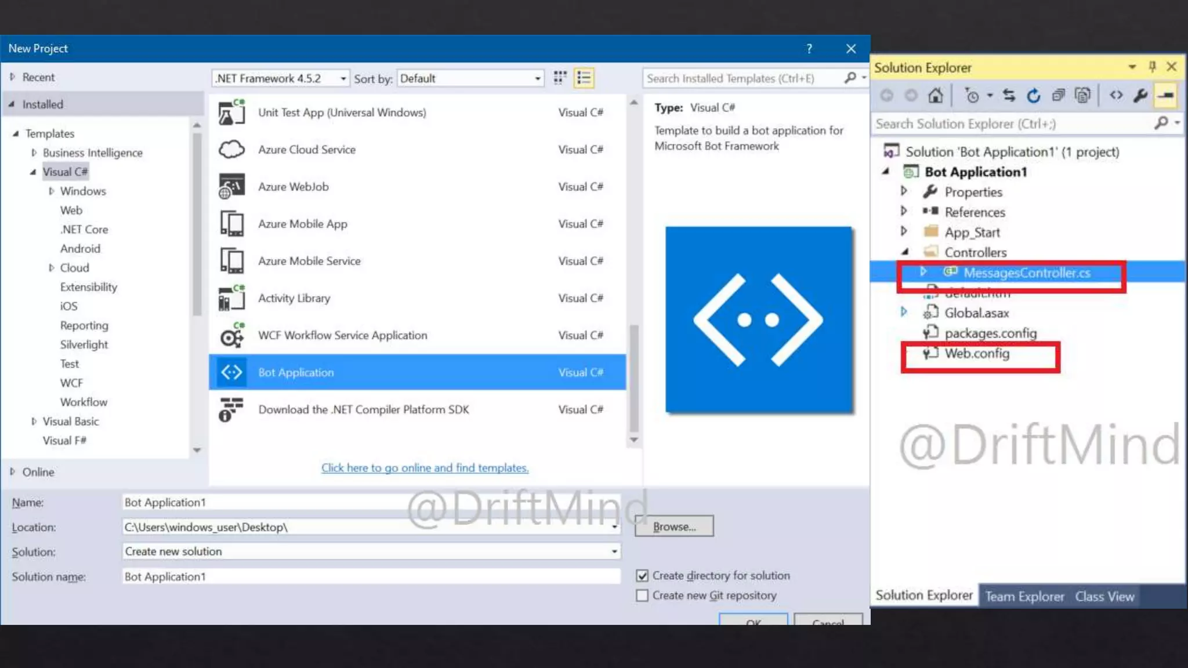Screen dimensions: 1188x668
Task: Switch templates to list view icon
Action: 584,78
